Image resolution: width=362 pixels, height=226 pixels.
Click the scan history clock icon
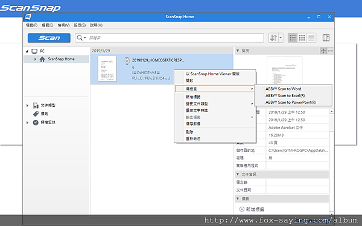coord(36,122)
